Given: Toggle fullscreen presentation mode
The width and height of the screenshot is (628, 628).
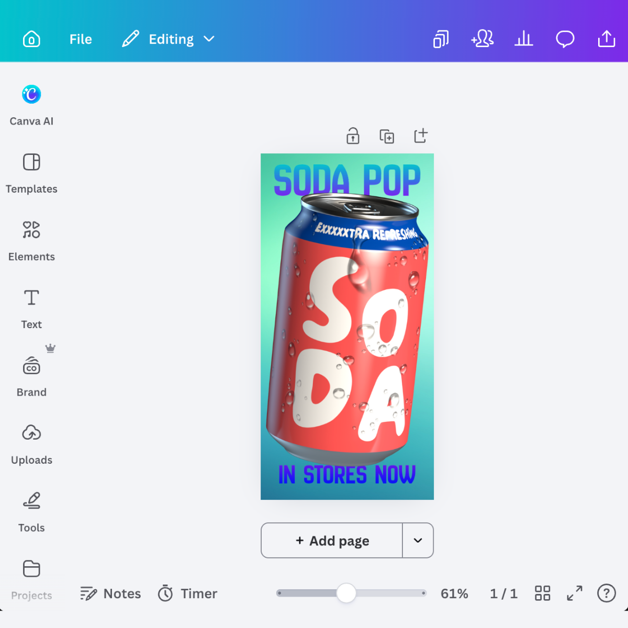Looking at the screenshot, I should [x=575, y=593].
